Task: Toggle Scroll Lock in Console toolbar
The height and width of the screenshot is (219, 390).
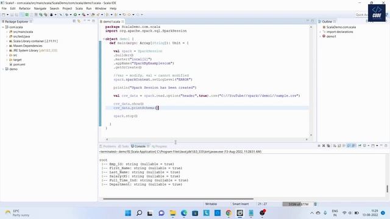Action: click(x=339, y=146)
